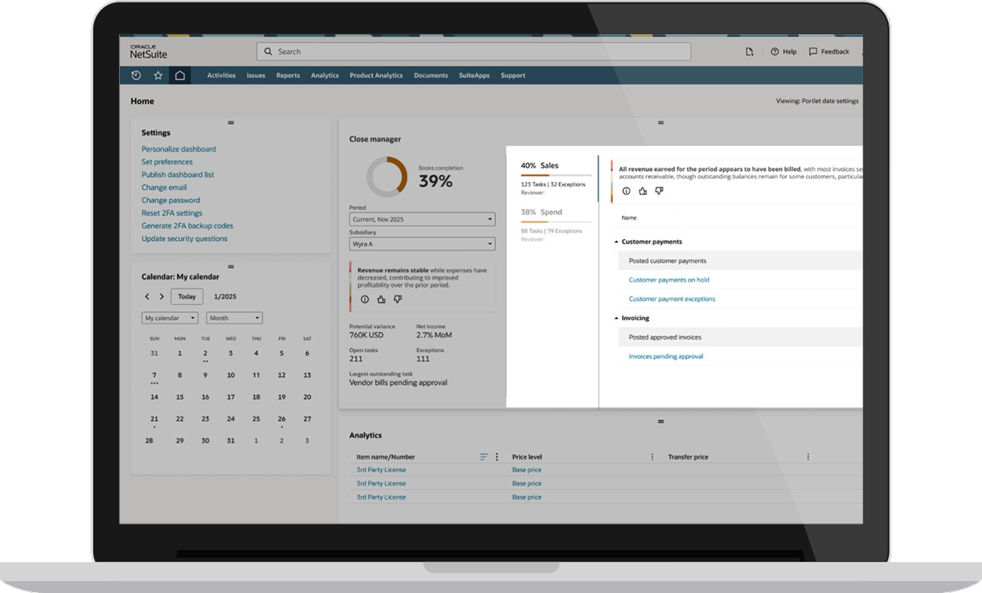
Task: Give a thumbs up on the revenue insight
Action: coord(381,299)
